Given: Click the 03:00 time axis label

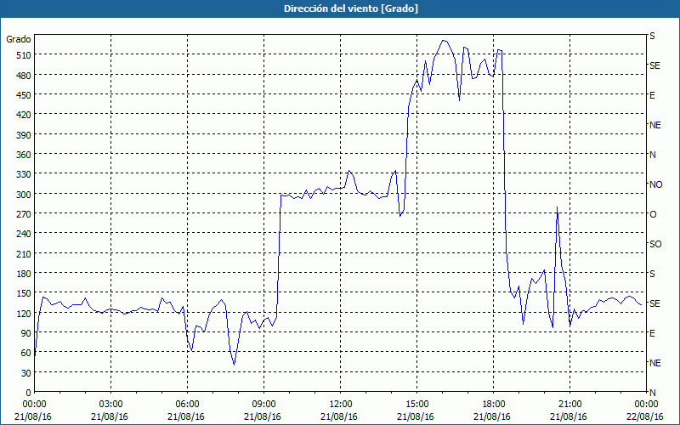Looking at the screenshot, I should (x=111, y=405).
